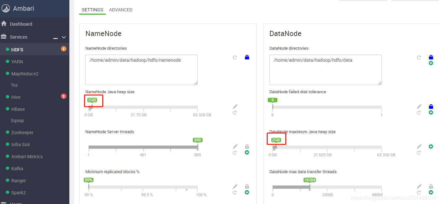Click DataNode maximum Java heap size slider
439x204 pixels.
(327, 147)
